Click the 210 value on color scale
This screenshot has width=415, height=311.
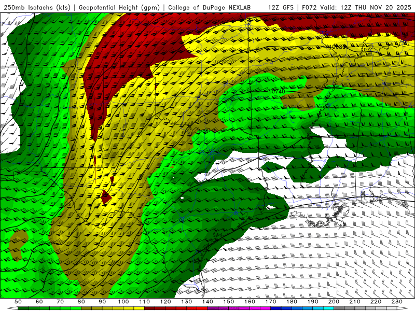coord(355,302)
